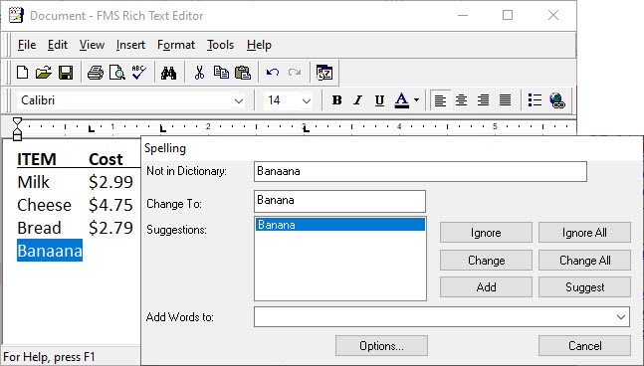Viewport: 644px width, 366px height.
Task: Click the indent marker on the ruler
Action: coord(17,129)
